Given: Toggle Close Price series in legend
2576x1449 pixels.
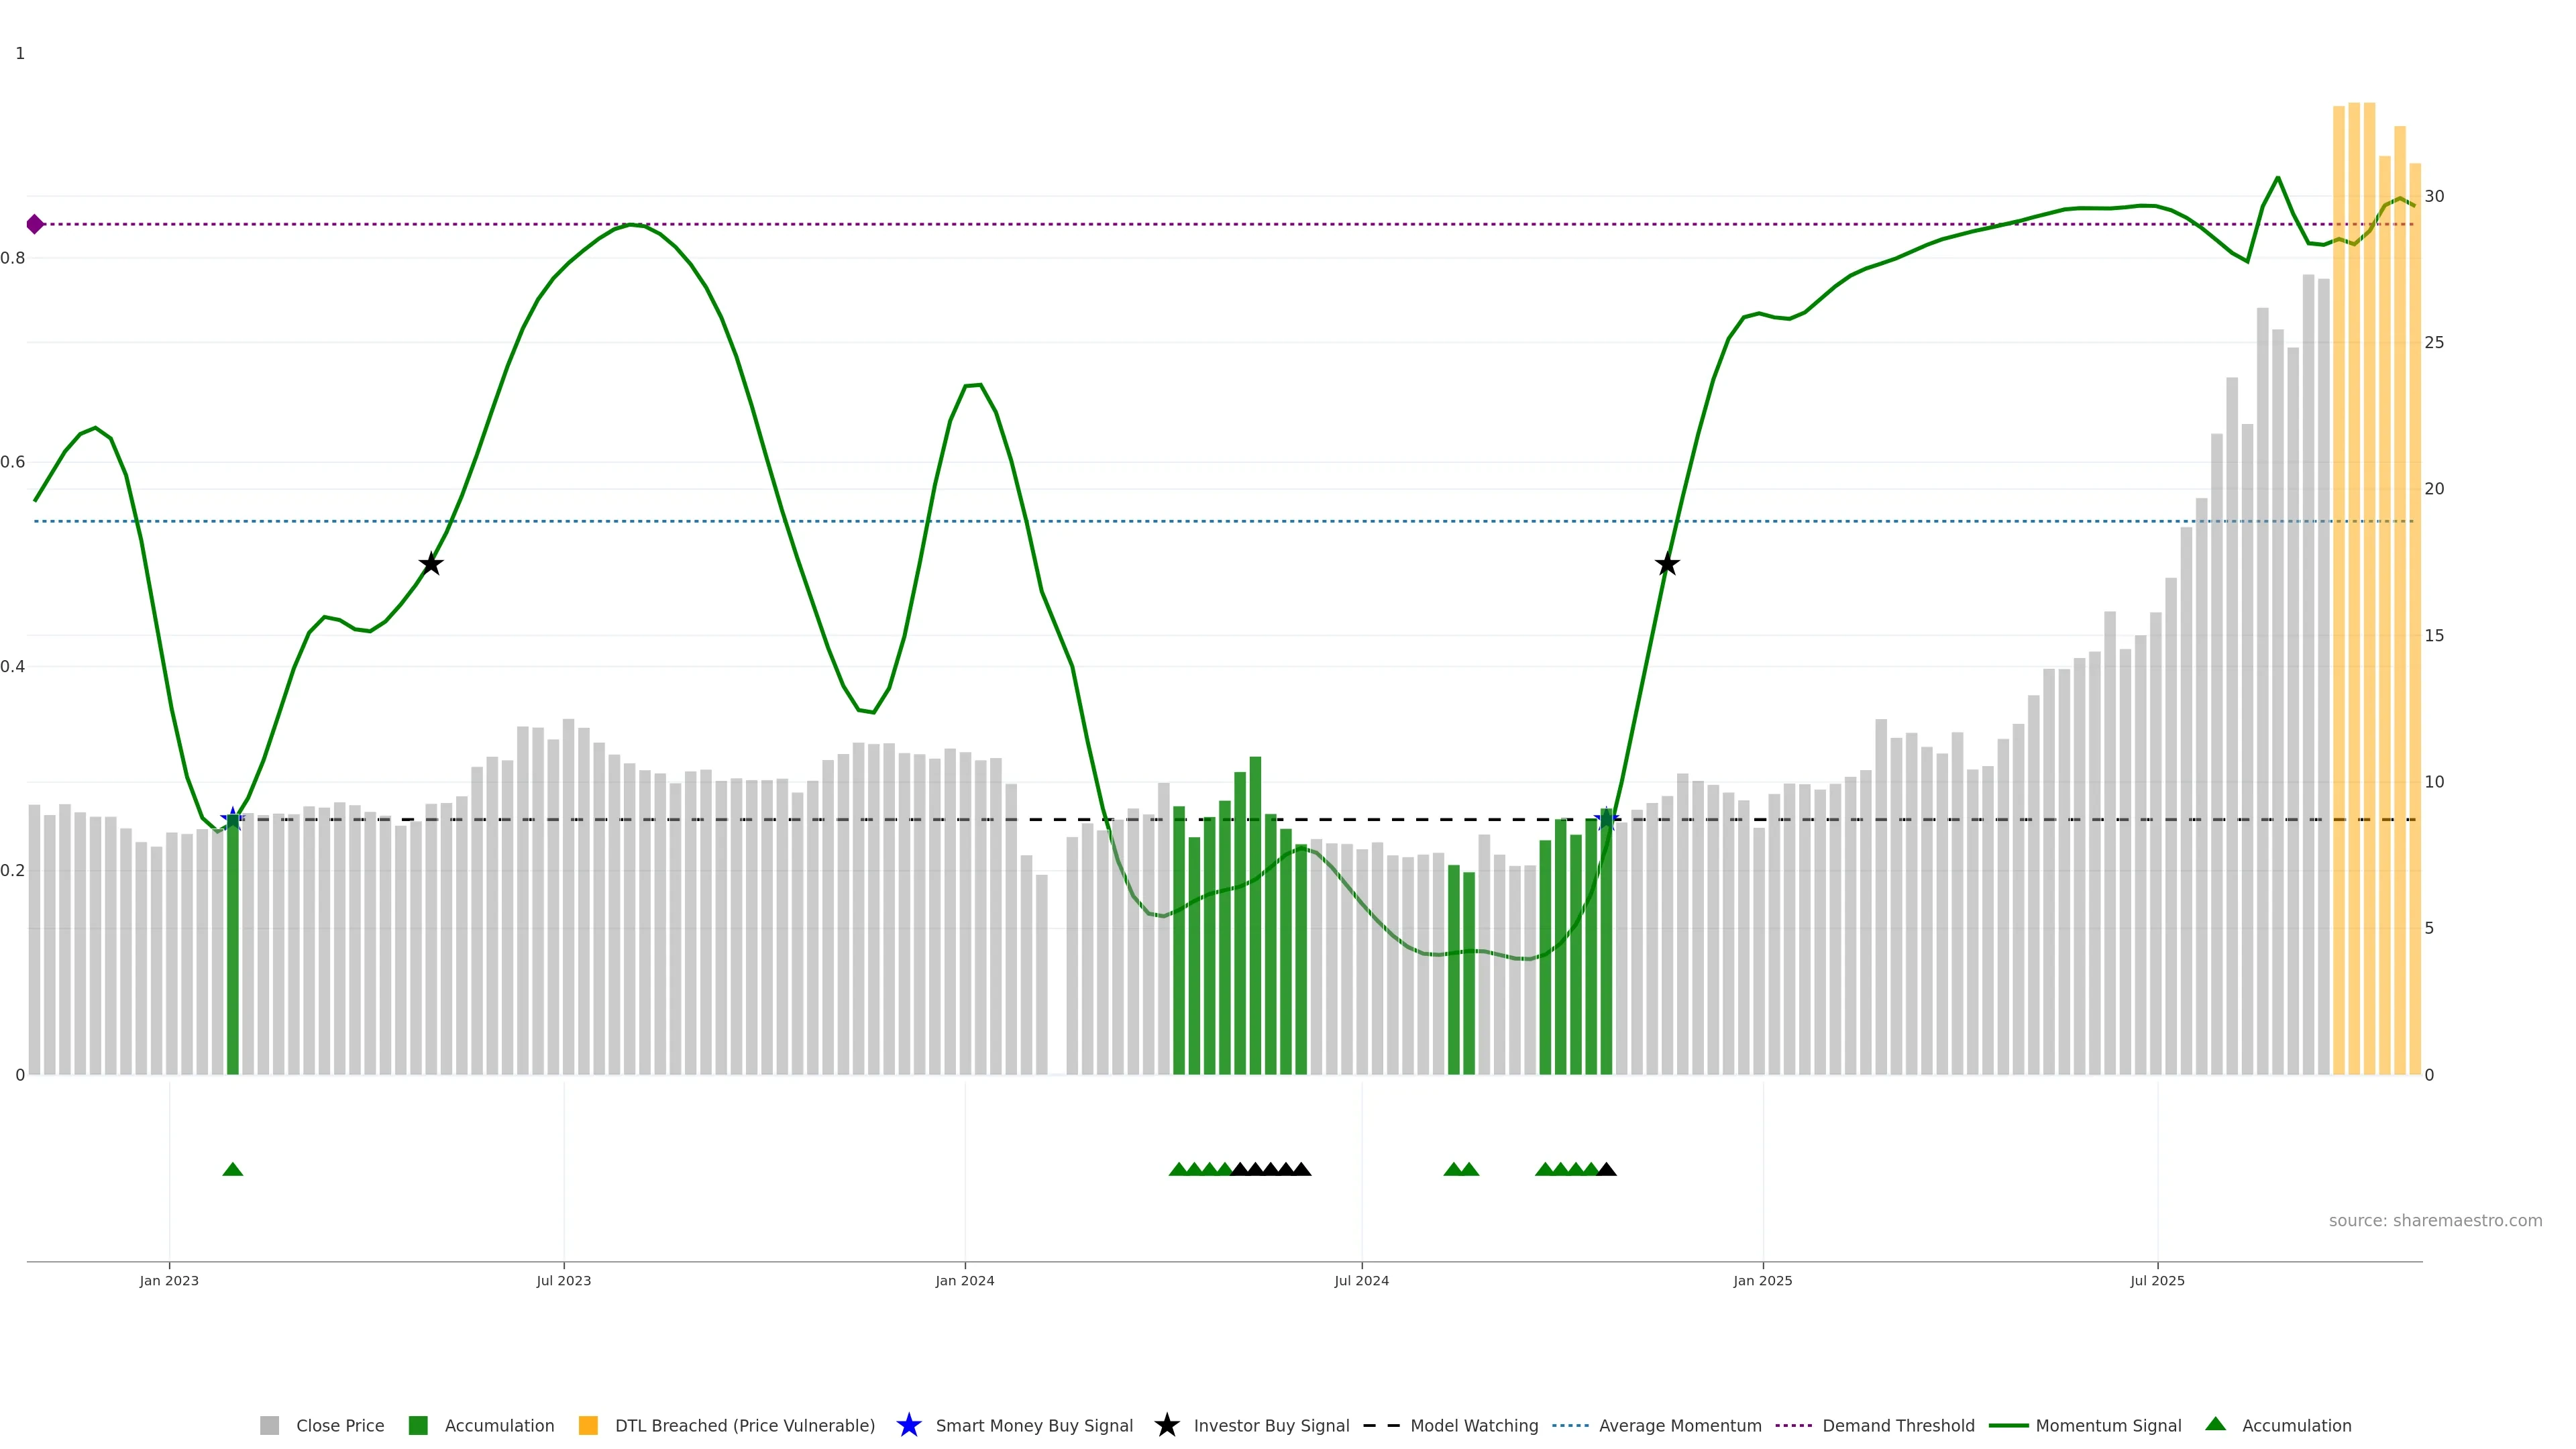Looking at the screenshot, I should pyautogui.click(x=339, y=1425).
